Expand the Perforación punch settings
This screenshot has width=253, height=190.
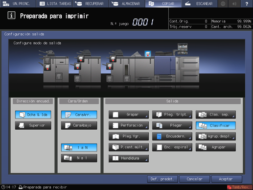(129, 125)
